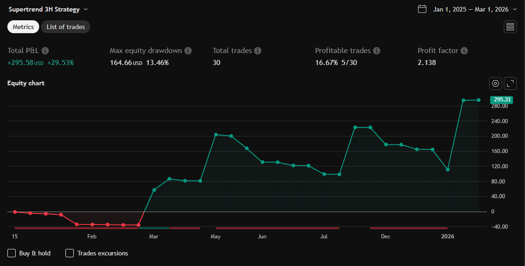Click the calendar icon for date range
The image size is (525, 266).
(422, 9)
